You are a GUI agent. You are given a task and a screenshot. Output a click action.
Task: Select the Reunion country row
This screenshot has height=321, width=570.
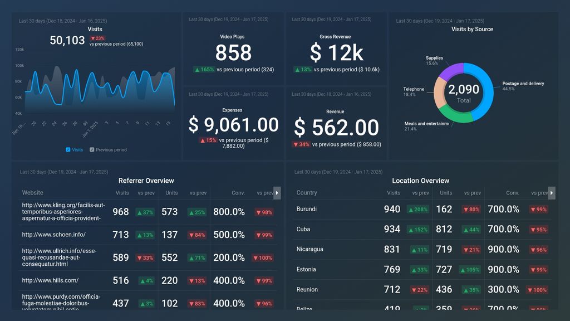coord(422,290)
